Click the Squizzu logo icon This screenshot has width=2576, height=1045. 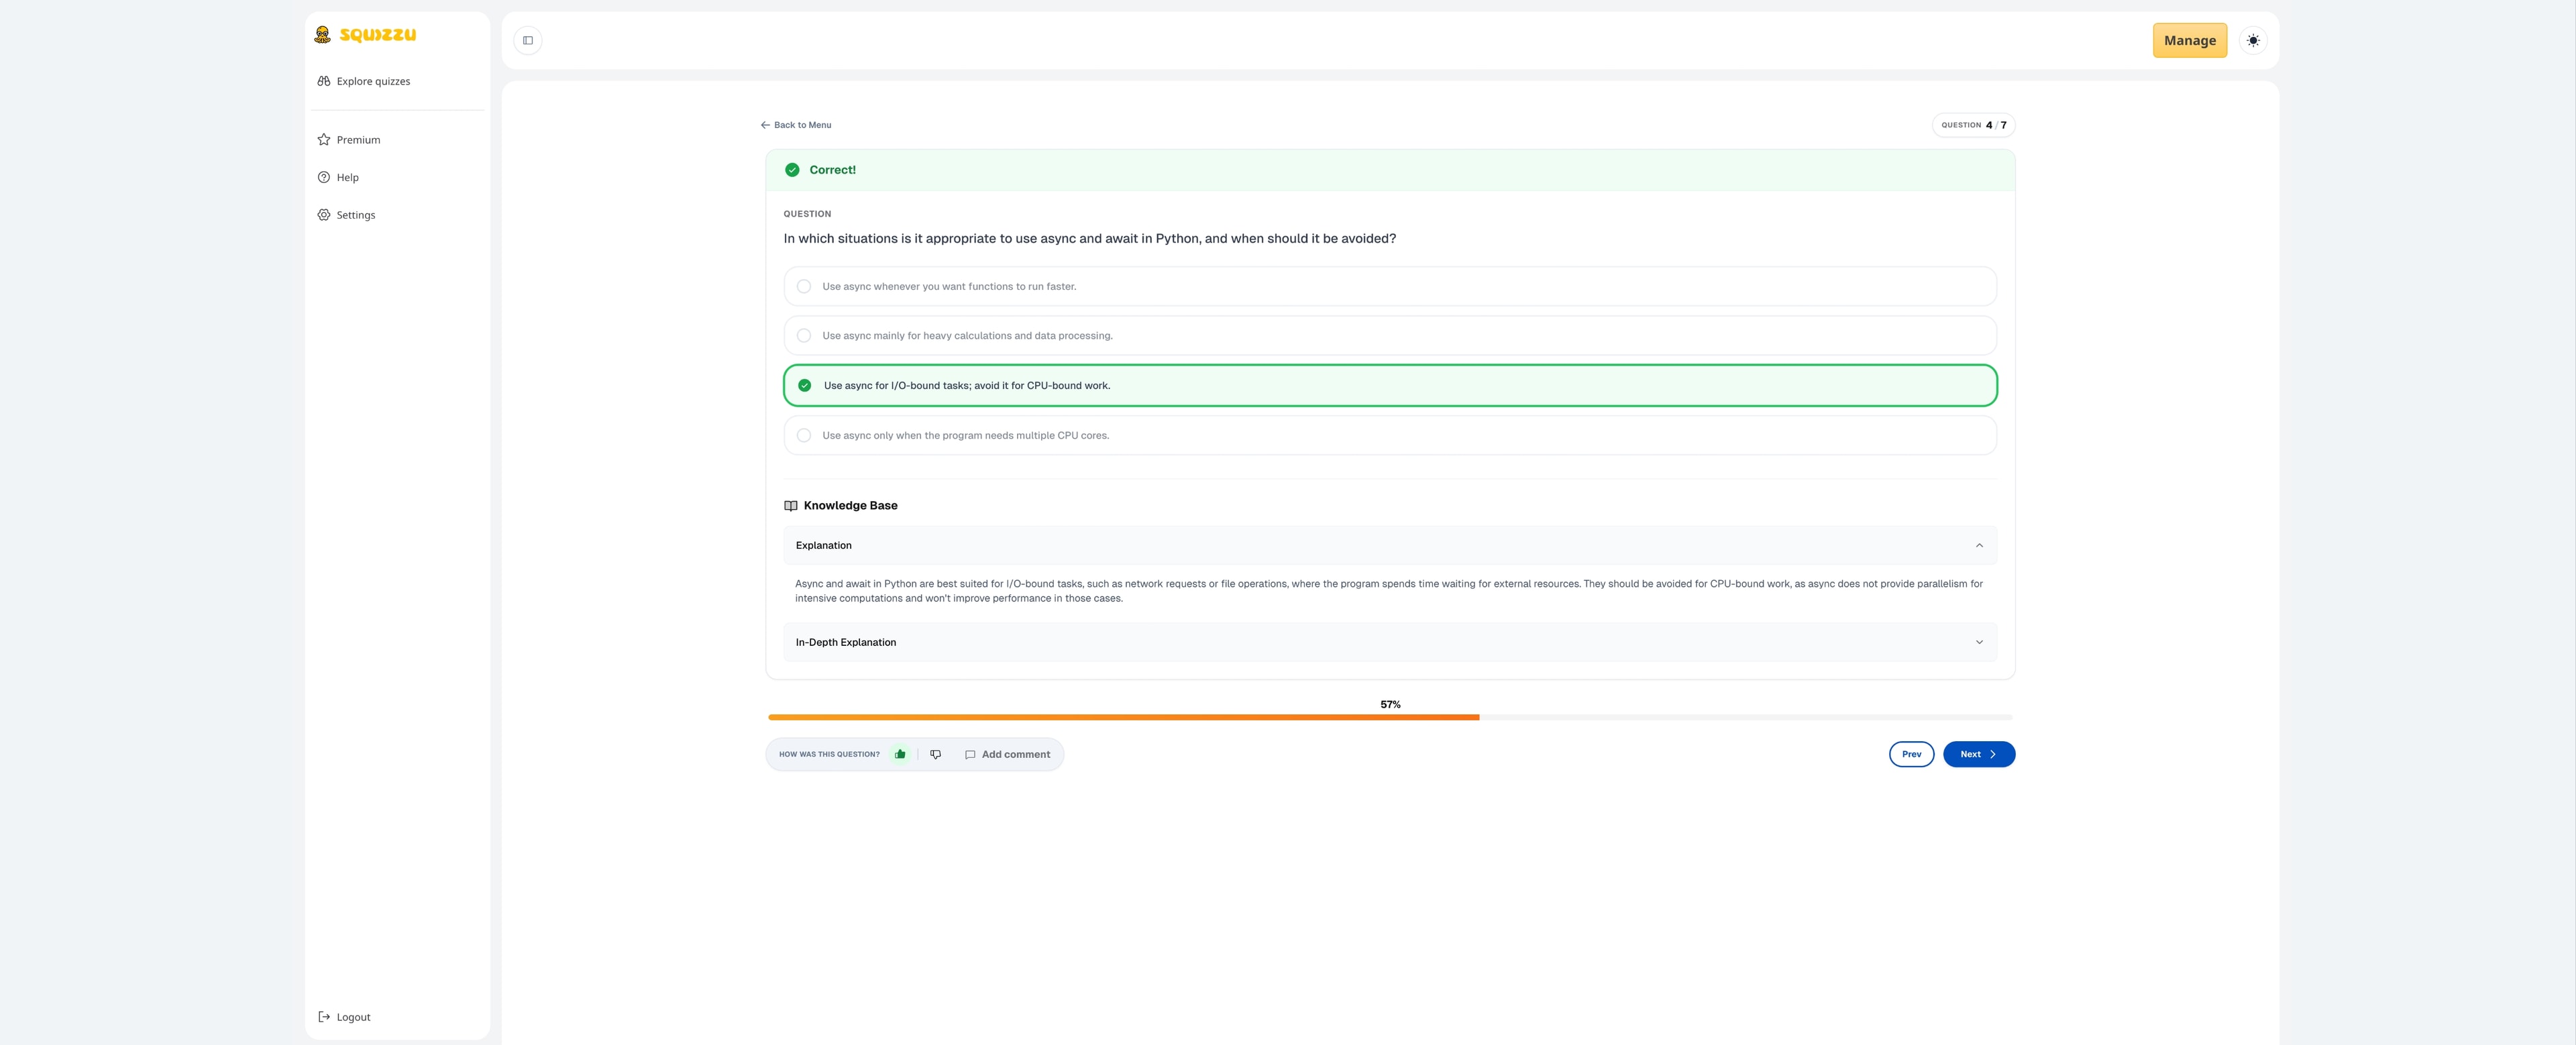coord(322,35)
